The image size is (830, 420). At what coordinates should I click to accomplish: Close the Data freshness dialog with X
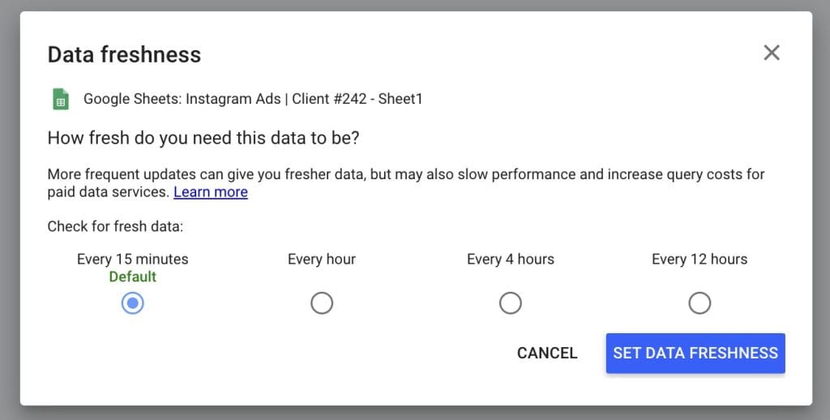click(x=772, y=54)
